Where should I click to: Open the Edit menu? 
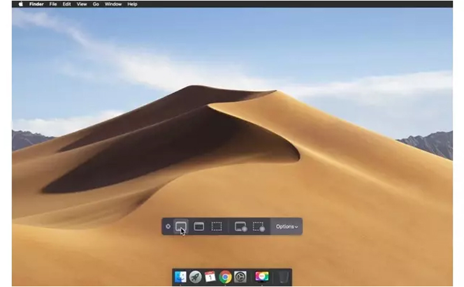coord(66,4)
